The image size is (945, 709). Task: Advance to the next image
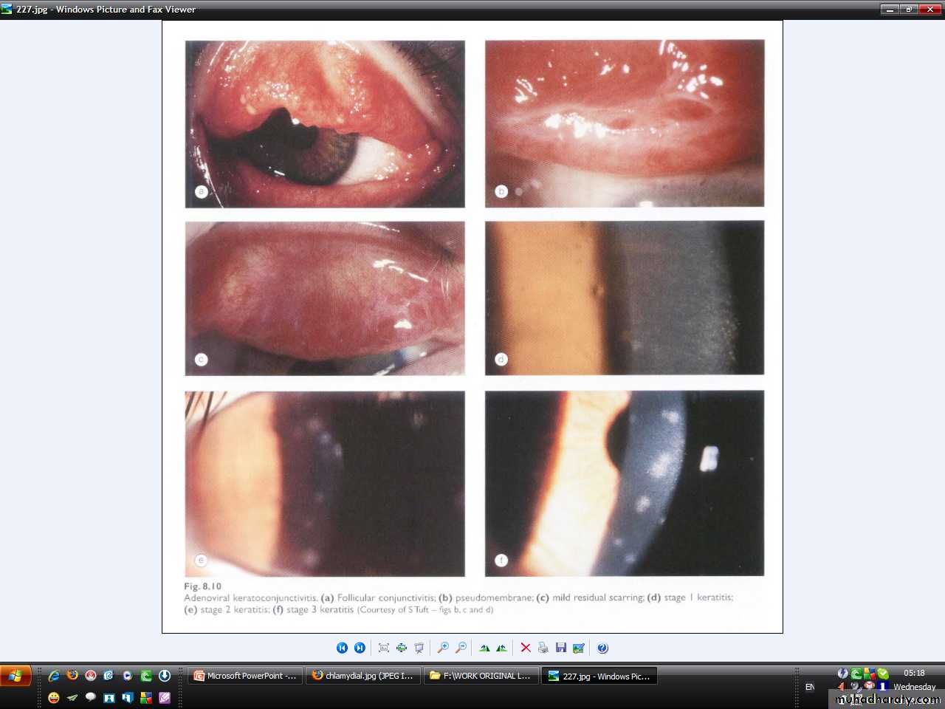pos(360,648)
